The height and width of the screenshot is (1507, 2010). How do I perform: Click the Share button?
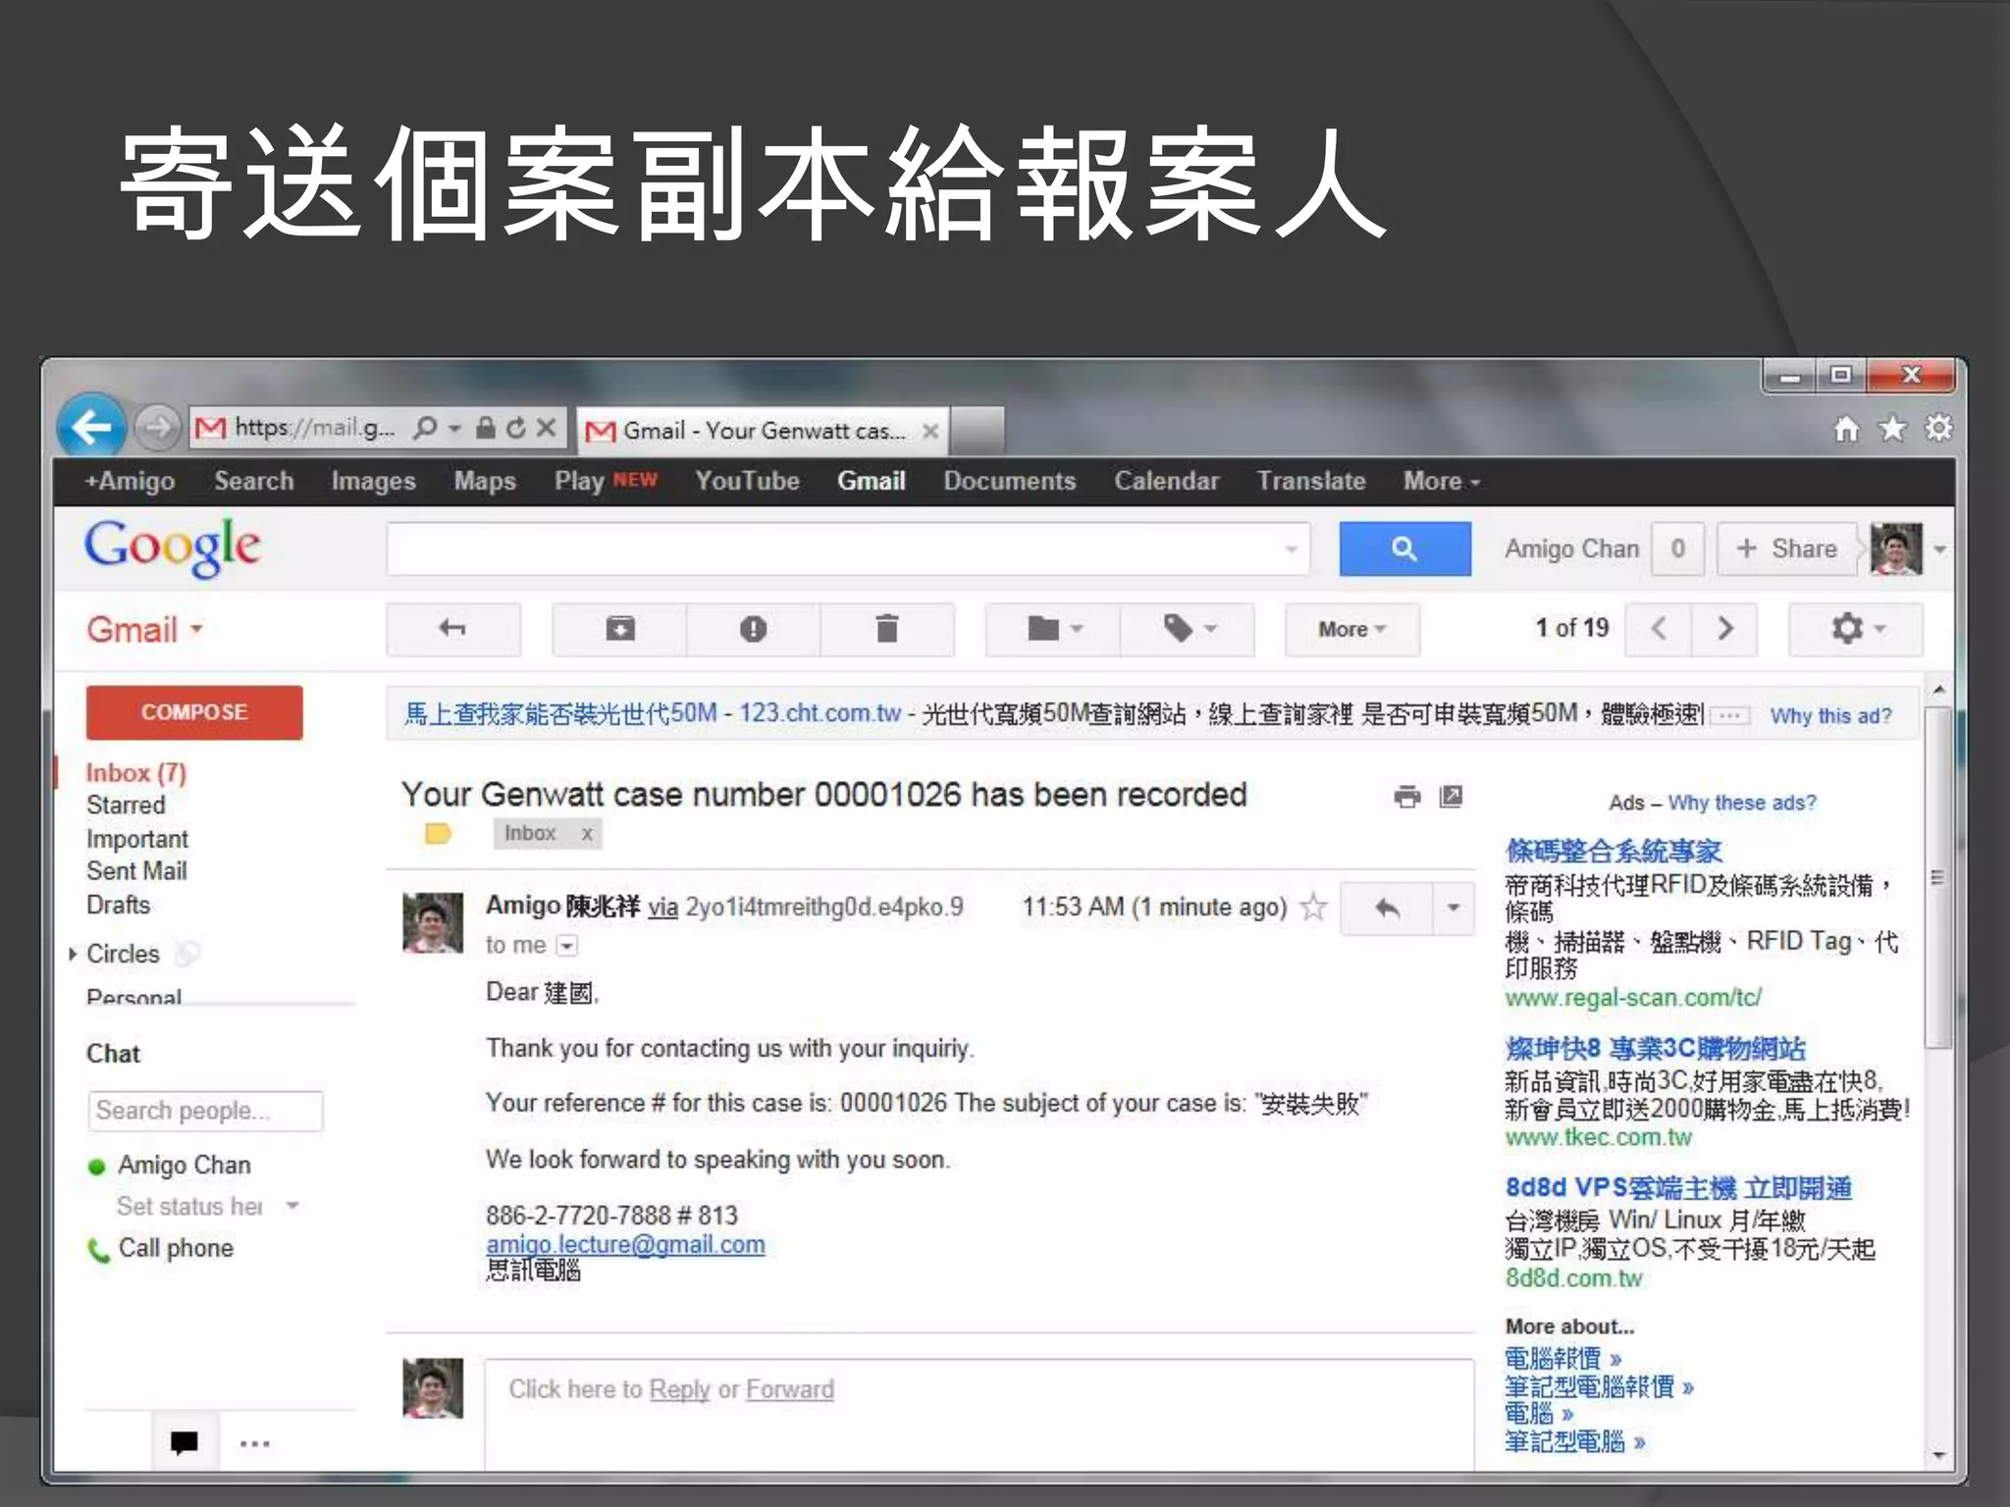tap(1787, 549)
